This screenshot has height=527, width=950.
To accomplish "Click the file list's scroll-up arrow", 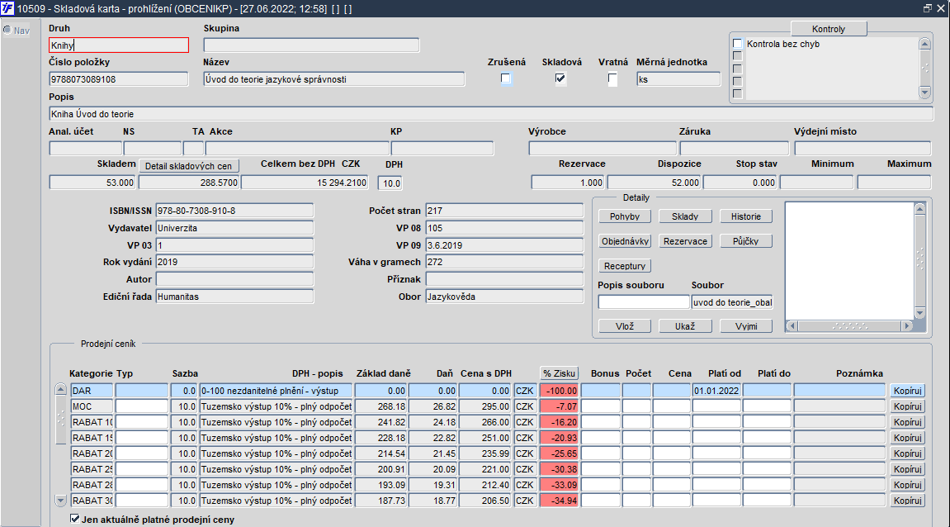I will point(920,209).
